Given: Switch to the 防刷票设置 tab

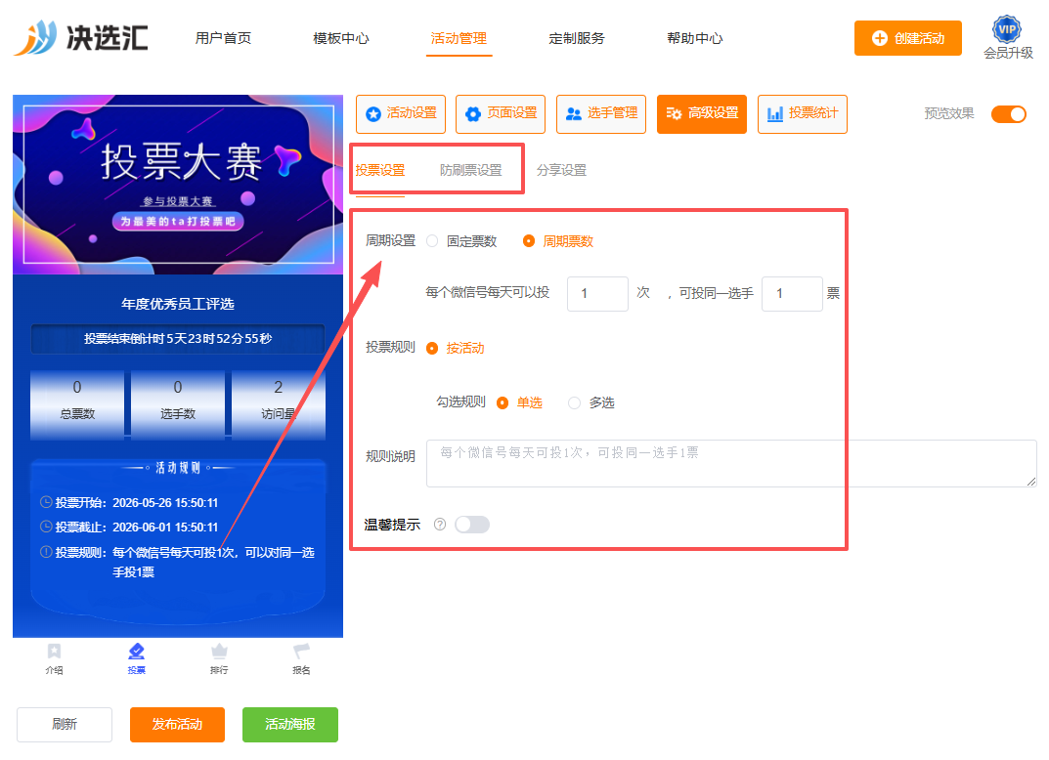Looking at the screenshot, I should [x=471, y=170].
